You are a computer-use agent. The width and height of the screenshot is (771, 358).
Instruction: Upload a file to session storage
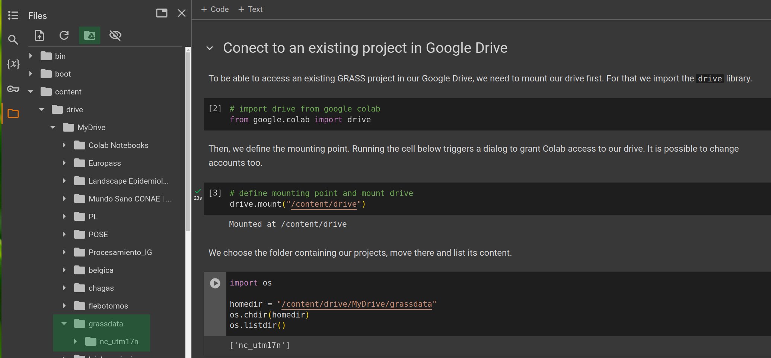pyautogui.click(x=39, y=35)
